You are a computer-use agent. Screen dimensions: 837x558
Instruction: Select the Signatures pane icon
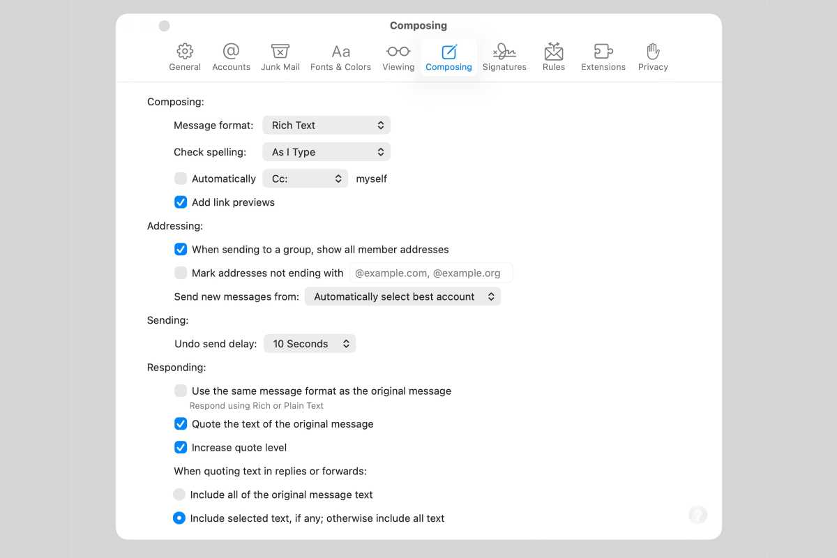(504, 56)
